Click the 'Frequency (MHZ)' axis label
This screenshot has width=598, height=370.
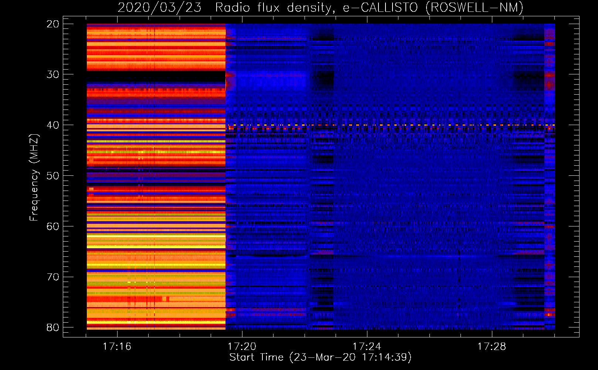34,178
